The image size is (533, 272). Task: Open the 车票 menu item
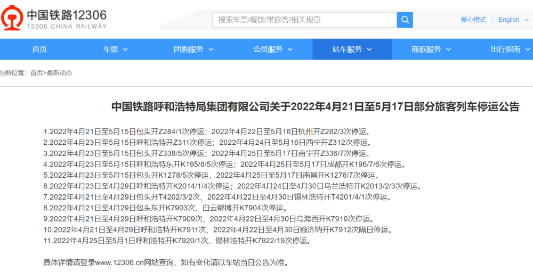click(116, 50)
